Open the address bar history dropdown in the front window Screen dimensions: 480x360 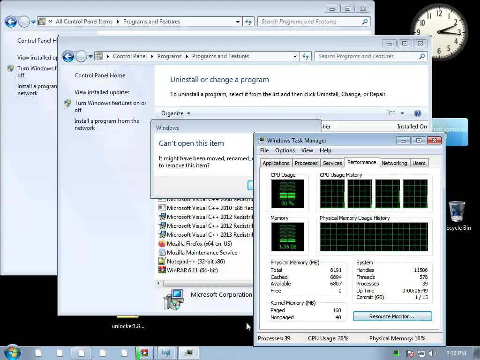click(x=295, y=56)
